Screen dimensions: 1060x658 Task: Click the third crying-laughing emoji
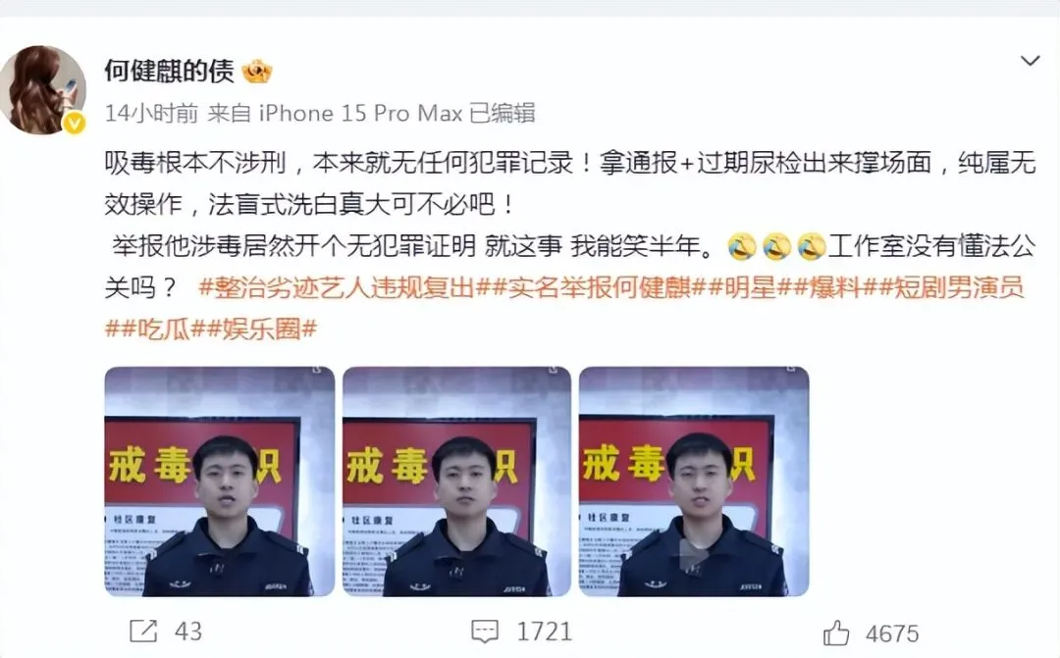point(812,246)
